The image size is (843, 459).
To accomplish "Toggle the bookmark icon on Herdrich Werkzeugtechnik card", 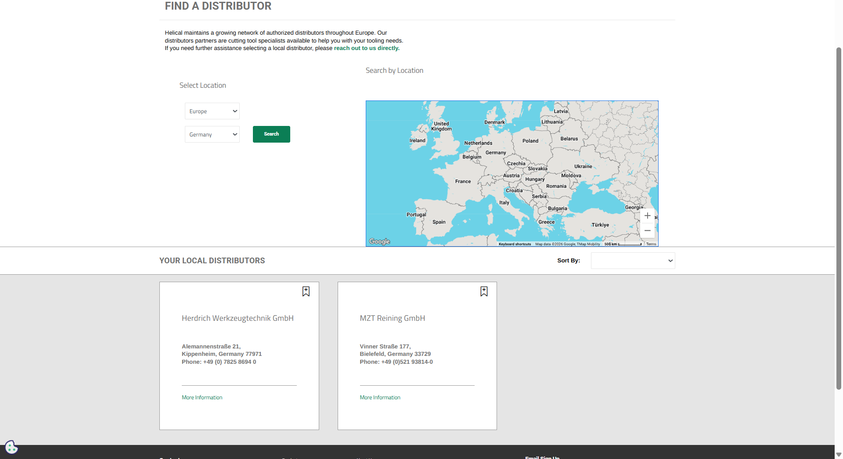I will click(306, 291).
